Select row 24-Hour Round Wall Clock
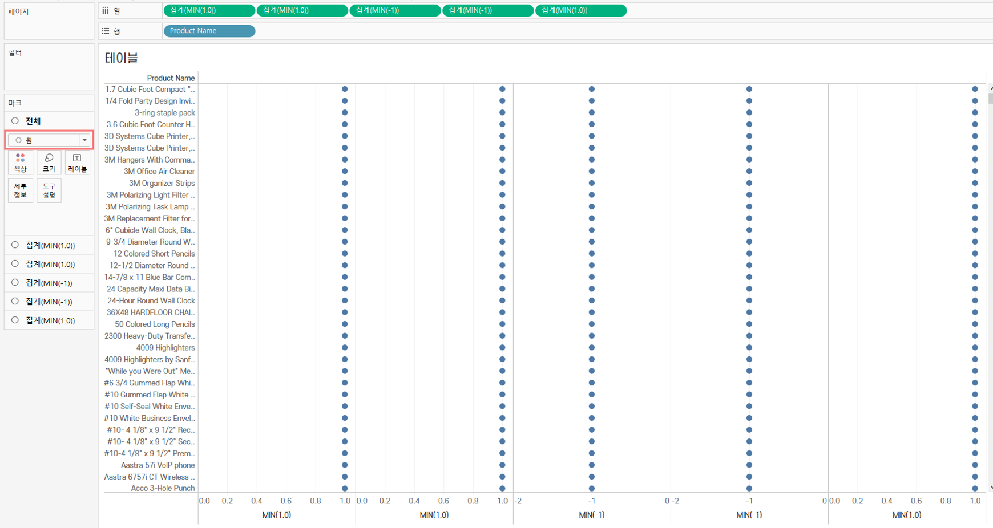 (x=151, y=300)
